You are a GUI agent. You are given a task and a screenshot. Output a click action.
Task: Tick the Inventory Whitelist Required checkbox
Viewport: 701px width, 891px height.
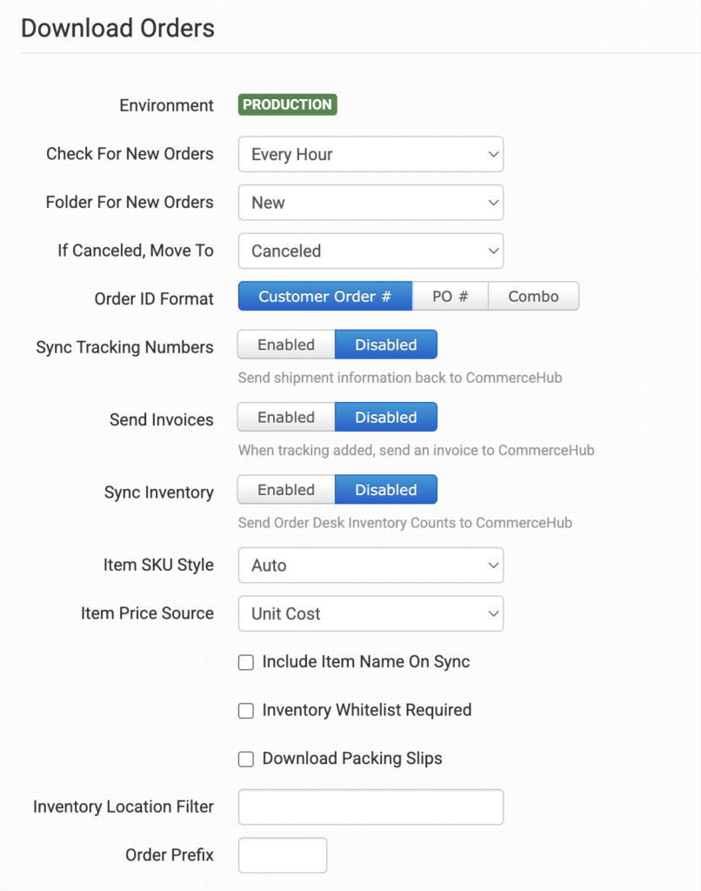[x=246, y=711]
